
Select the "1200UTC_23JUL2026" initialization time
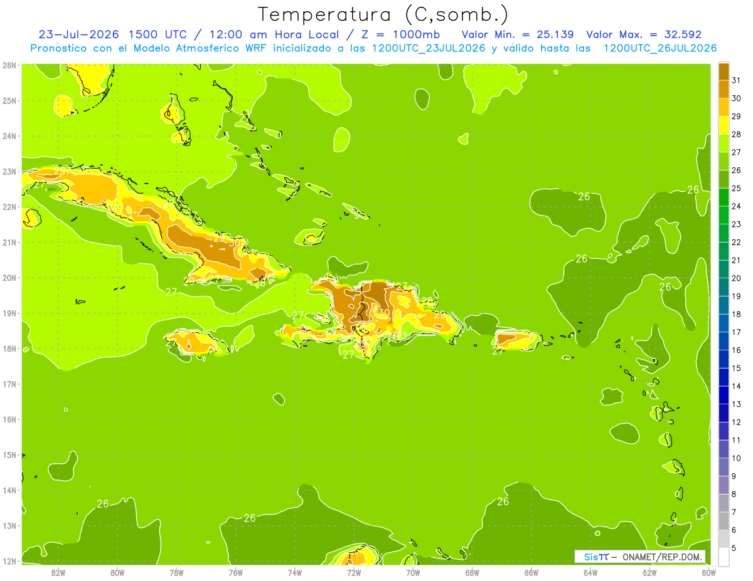point(429,48)
